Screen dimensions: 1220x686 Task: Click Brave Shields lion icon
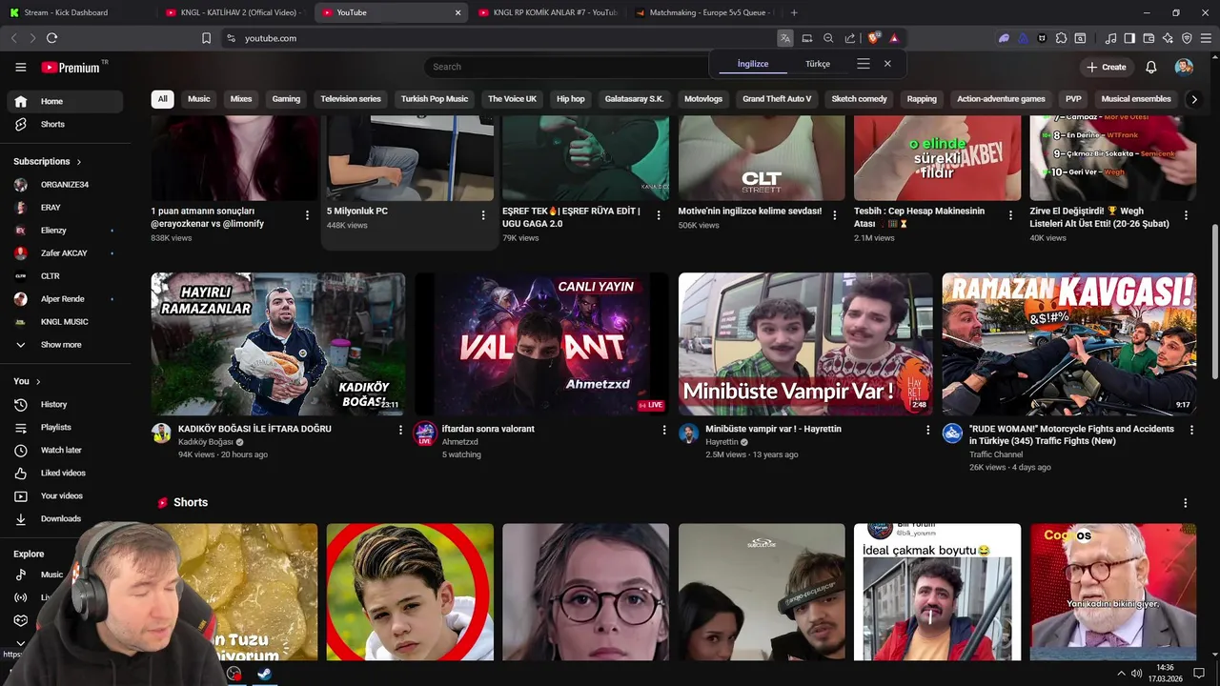point(873,38)
